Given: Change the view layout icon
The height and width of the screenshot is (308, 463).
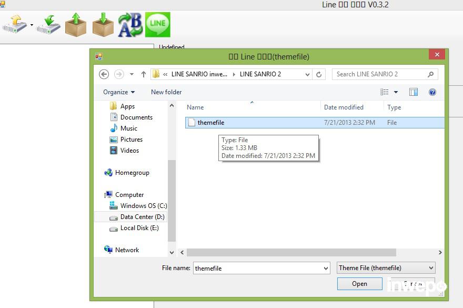Looking at the screenshot, I should point(384,92).
